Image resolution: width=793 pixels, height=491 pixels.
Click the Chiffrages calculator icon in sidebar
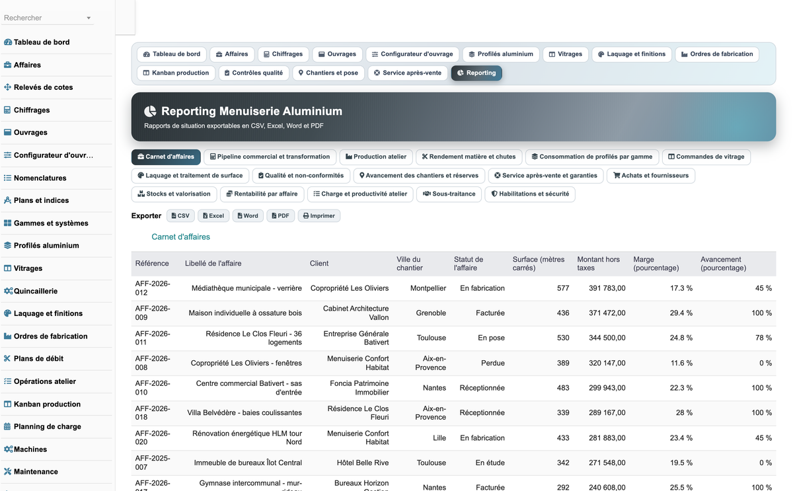point(8,110)
